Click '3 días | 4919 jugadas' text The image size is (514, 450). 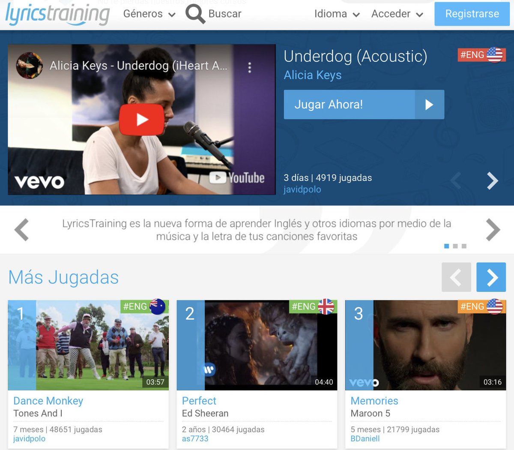pyautogui.click(x=328, y=178)
